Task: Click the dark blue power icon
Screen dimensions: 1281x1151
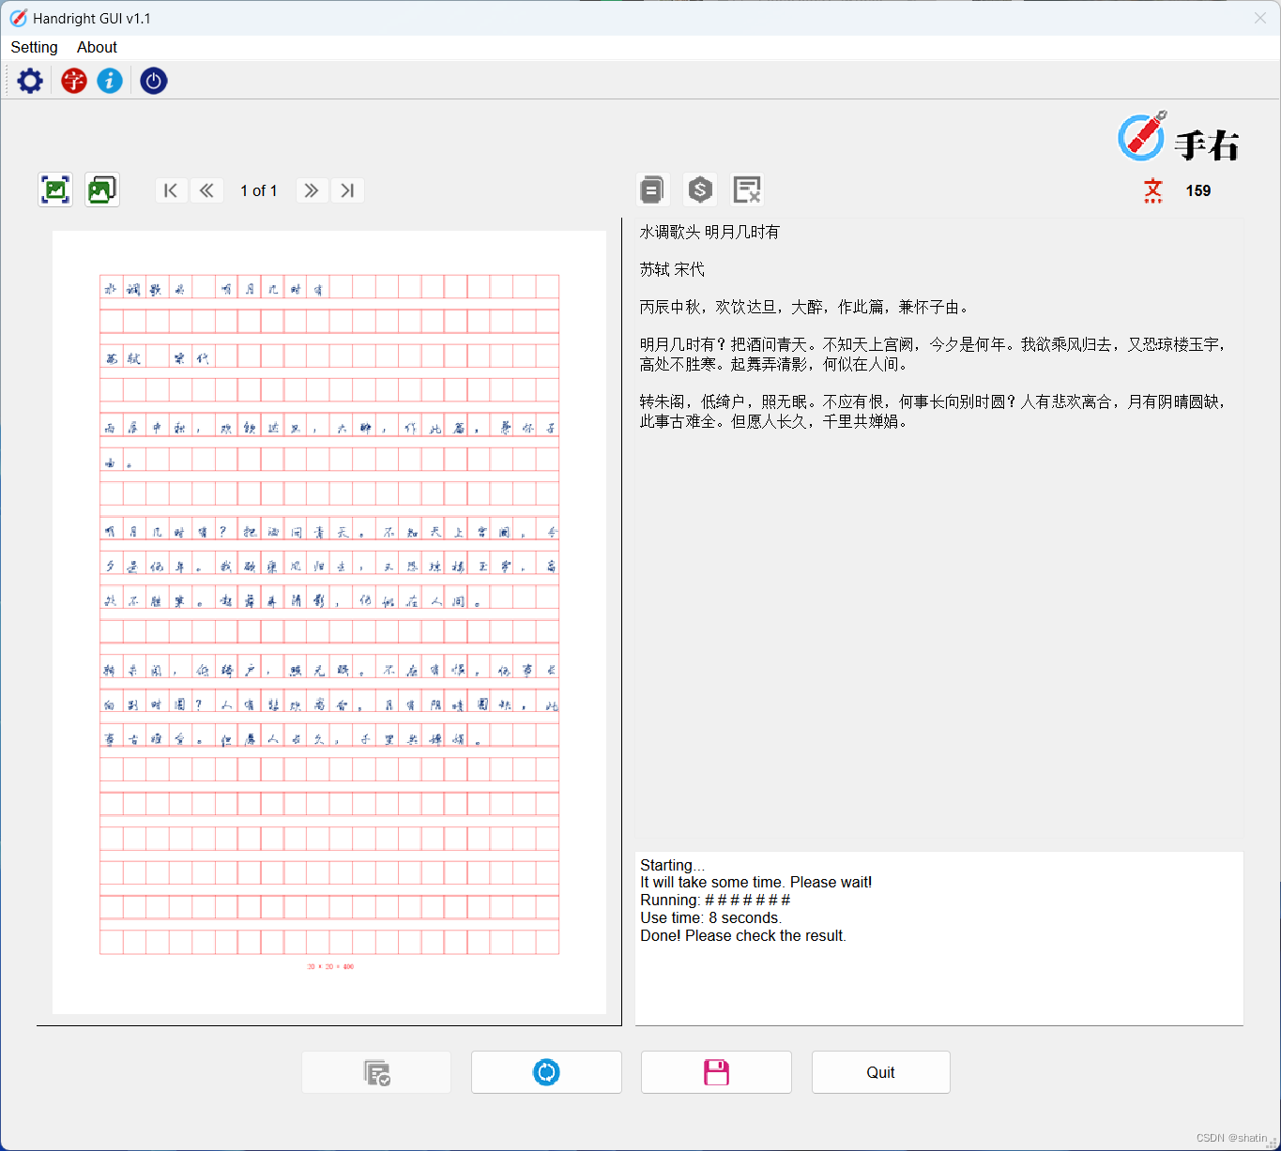Action: coord(154,81)
